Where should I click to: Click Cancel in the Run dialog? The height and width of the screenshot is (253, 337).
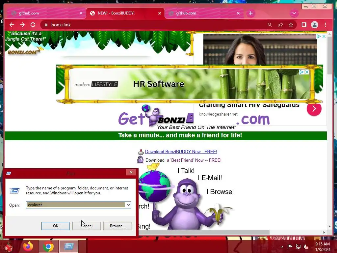pyautogui.click(x=87, y=226)
